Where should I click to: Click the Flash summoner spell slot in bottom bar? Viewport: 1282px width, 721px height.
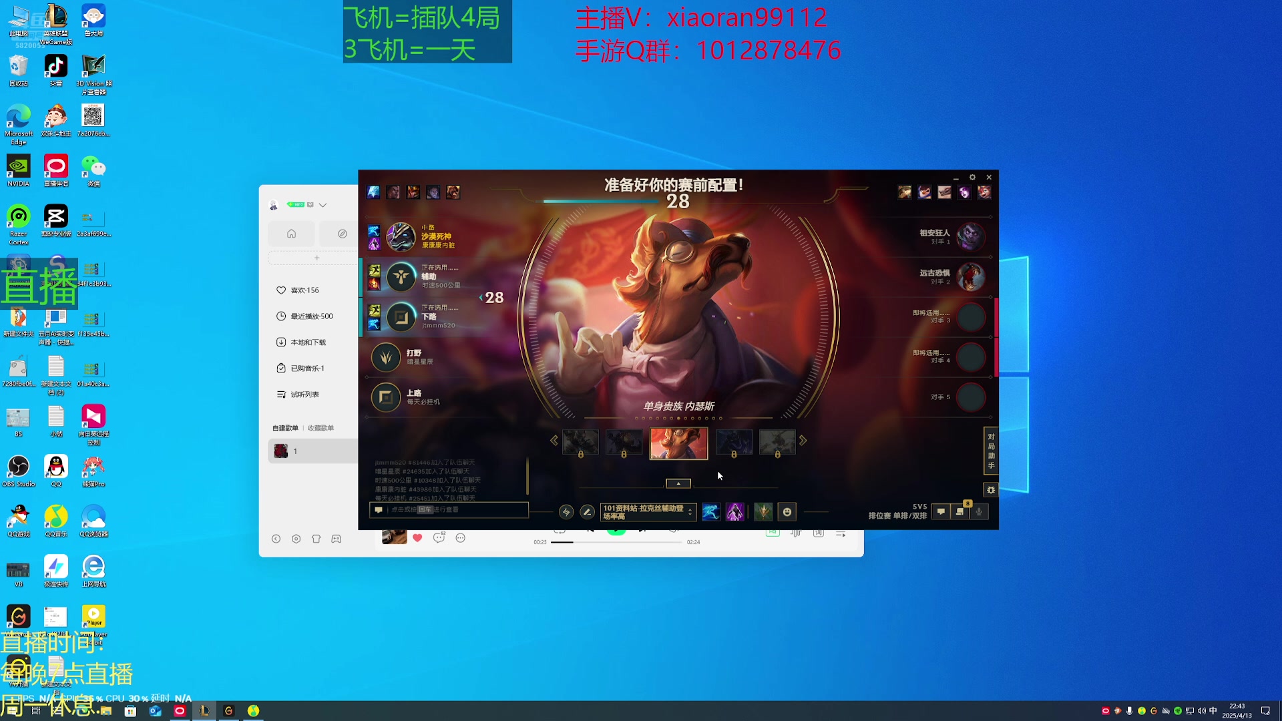click(710, 512)
